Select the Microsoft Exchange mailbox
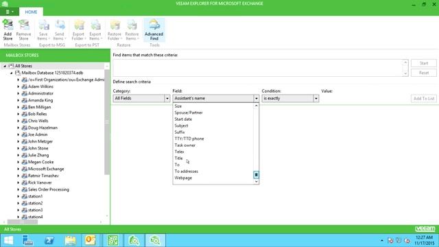Image resolution: width=439 pixels, height=247 pixels. [46, 169]
